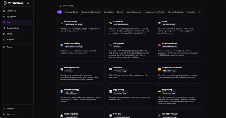The width and height of the screenshot is (226, 118).
Task: Select the All filter chip
Action: 60,12
